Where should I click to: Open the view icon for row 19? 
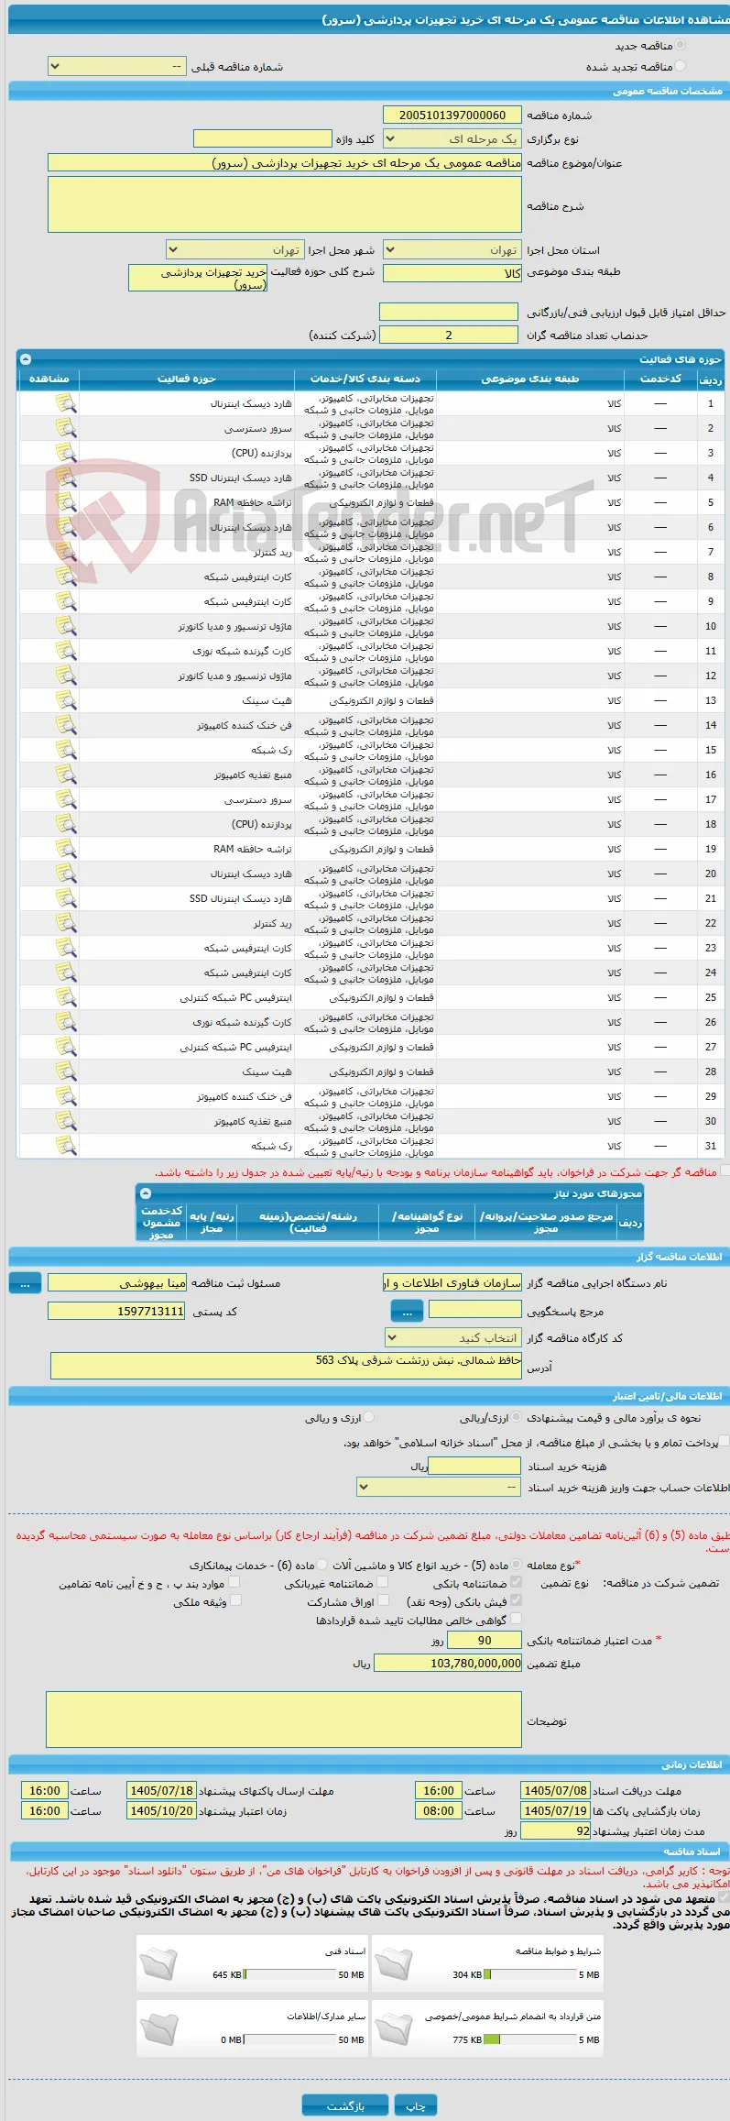[65, 849]
